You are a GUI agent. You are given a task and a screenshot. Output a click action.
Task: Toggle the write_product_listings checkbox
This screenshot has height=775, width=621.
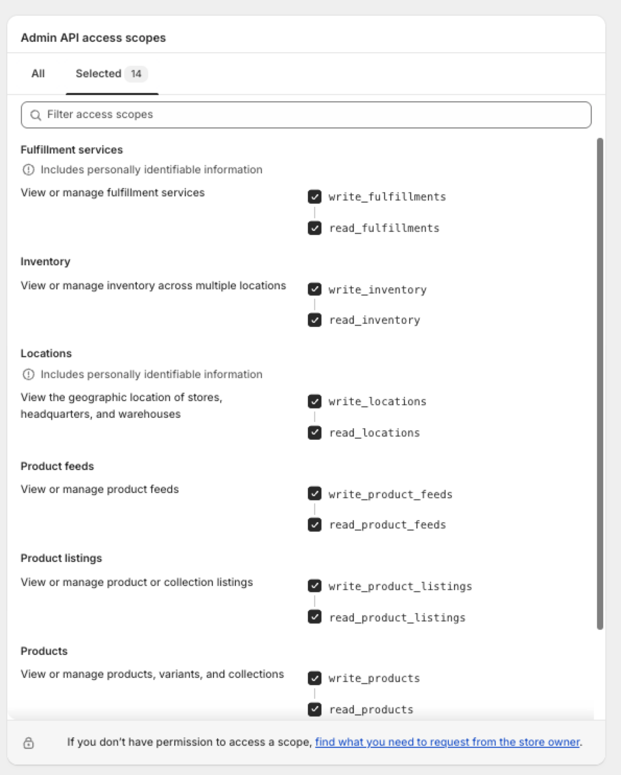coord(315,586)
